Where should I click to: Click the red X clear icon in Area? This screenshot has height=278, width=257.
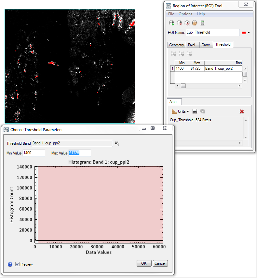pyautogui.click(x=241, y=111)
